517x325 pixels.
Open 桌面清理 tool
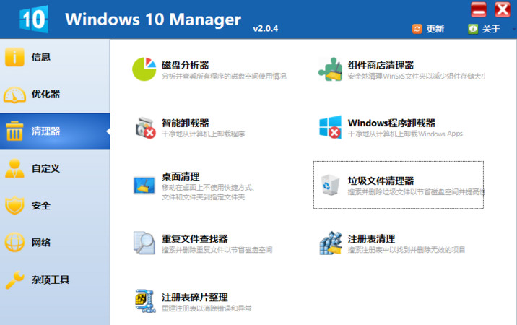(181, 176)
